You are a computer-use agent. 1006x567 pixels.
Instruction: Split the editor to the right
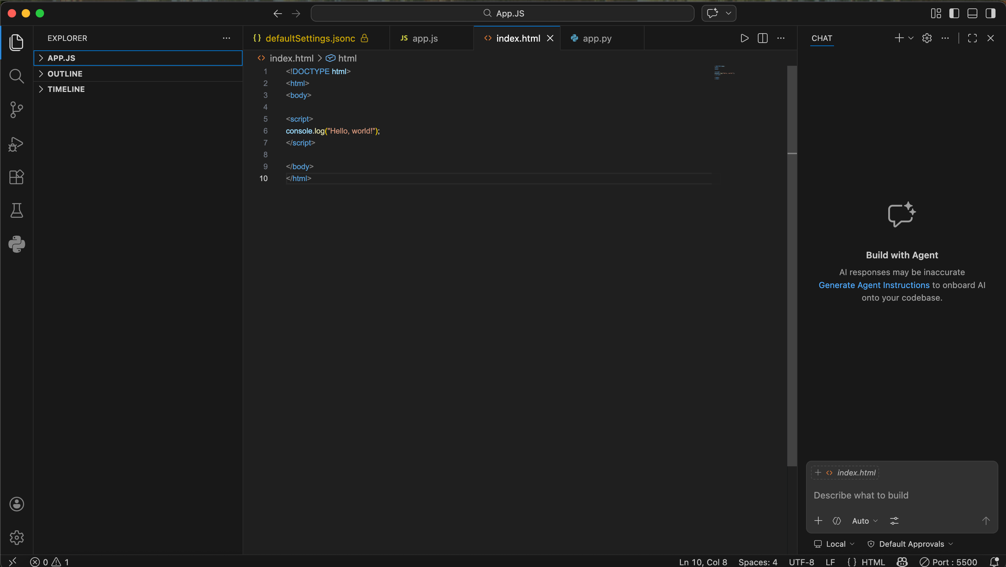click(762, 38)
